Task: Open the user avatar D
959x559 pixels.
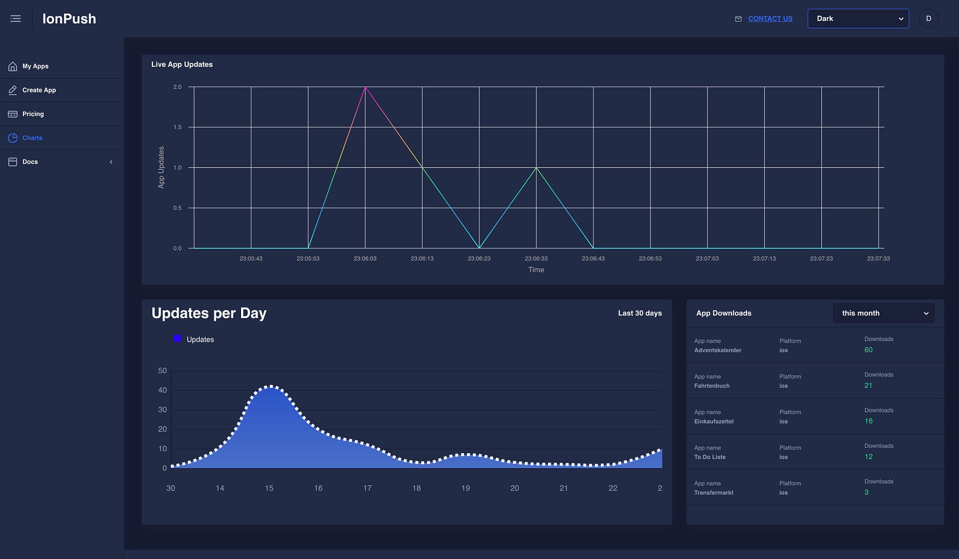Action: point(928,19)
